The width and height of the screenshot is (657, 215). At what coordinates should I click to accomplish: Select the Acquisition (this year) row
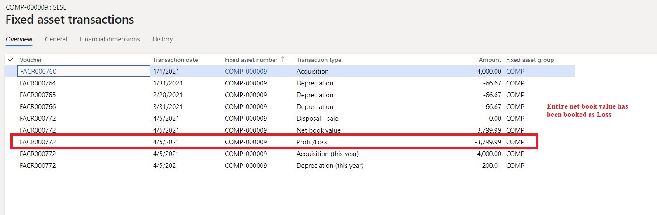(x=327, y=154)
